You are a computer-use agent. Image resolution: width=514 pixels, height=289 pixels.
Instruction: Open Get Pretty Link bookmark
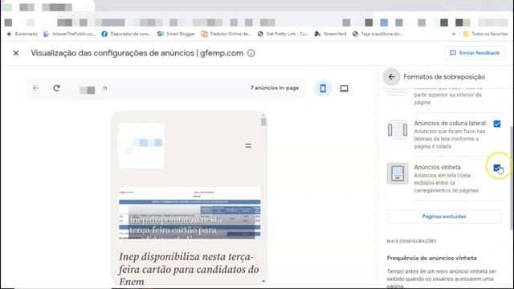point(284,34)
